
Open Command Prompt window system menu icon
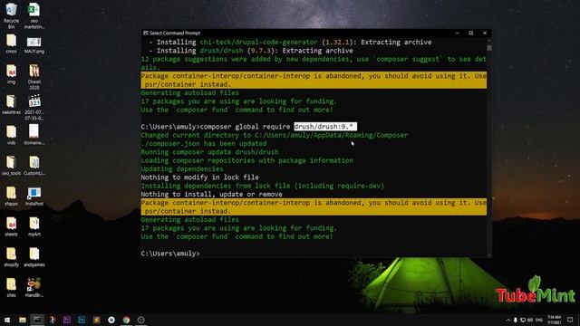pyautogui.click(x=145, y=33)
